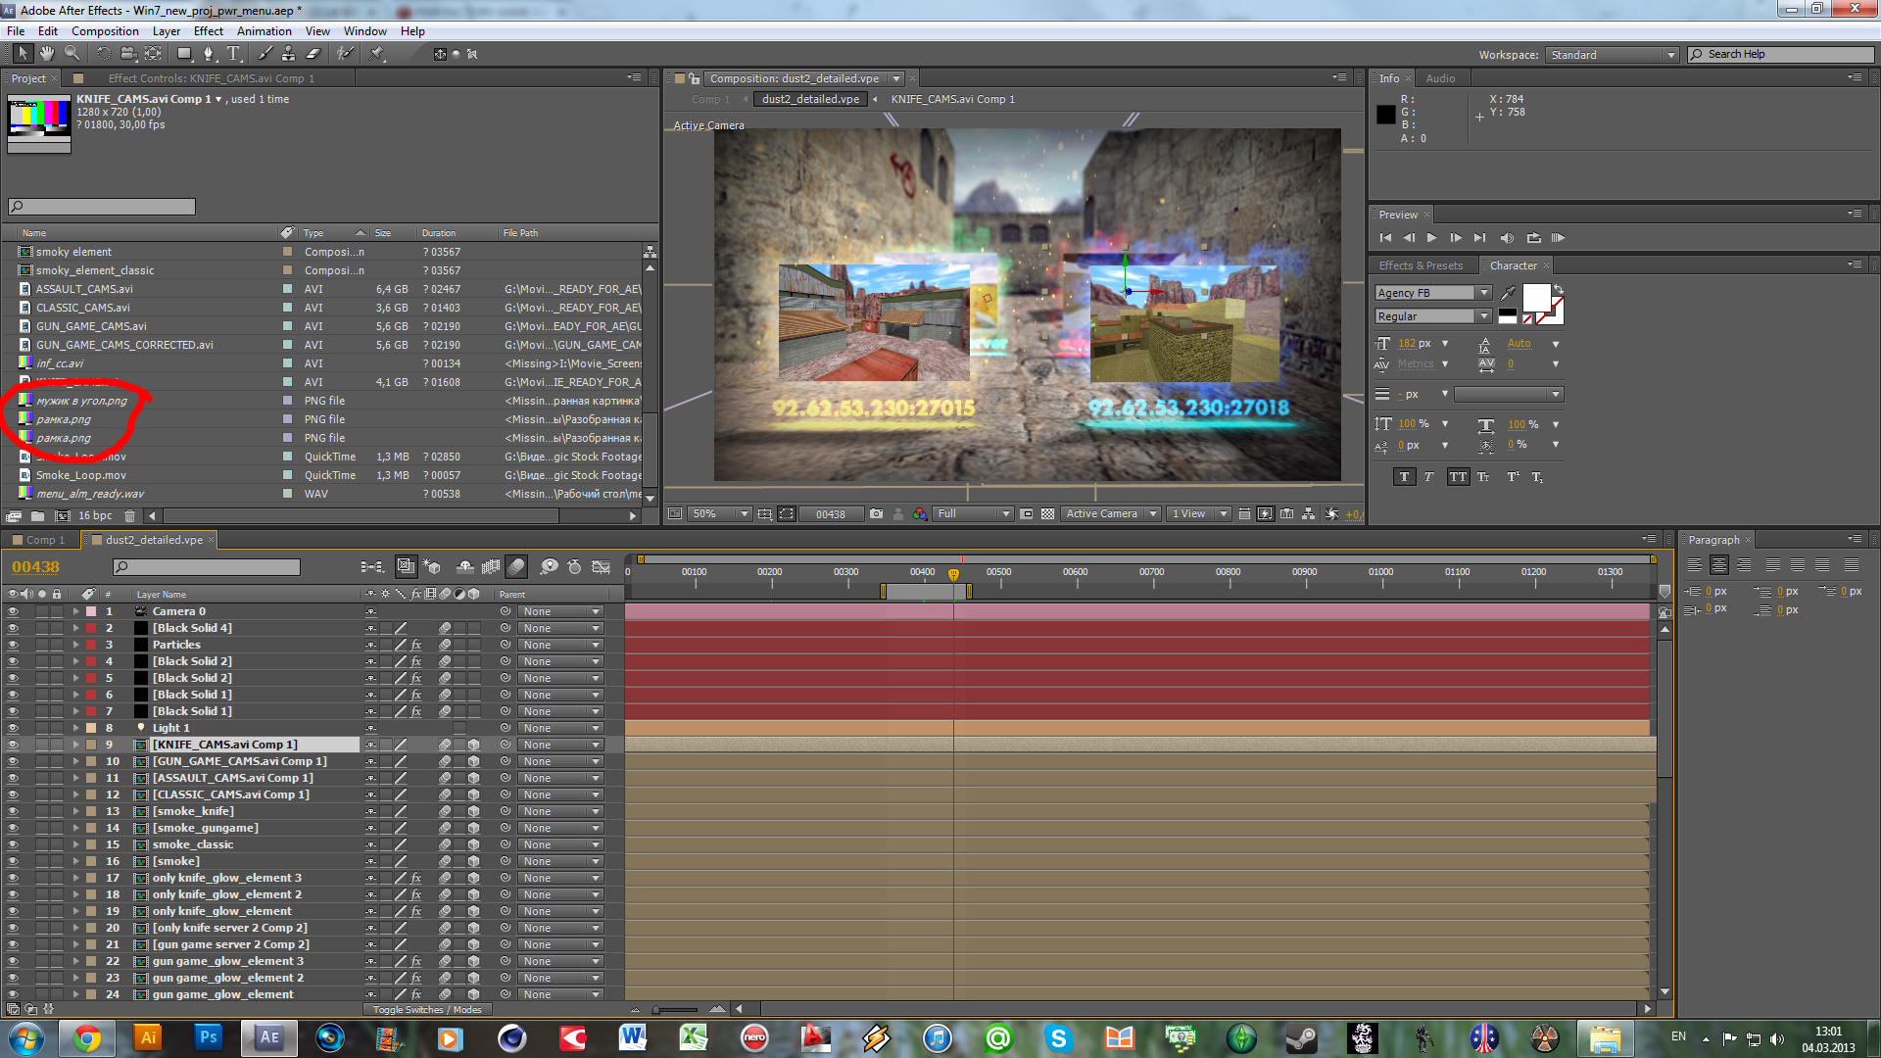Screen dimensions: 1881x1058
Task: Click the Toggle Switches / Modes button
Action: coord(427,1010)
